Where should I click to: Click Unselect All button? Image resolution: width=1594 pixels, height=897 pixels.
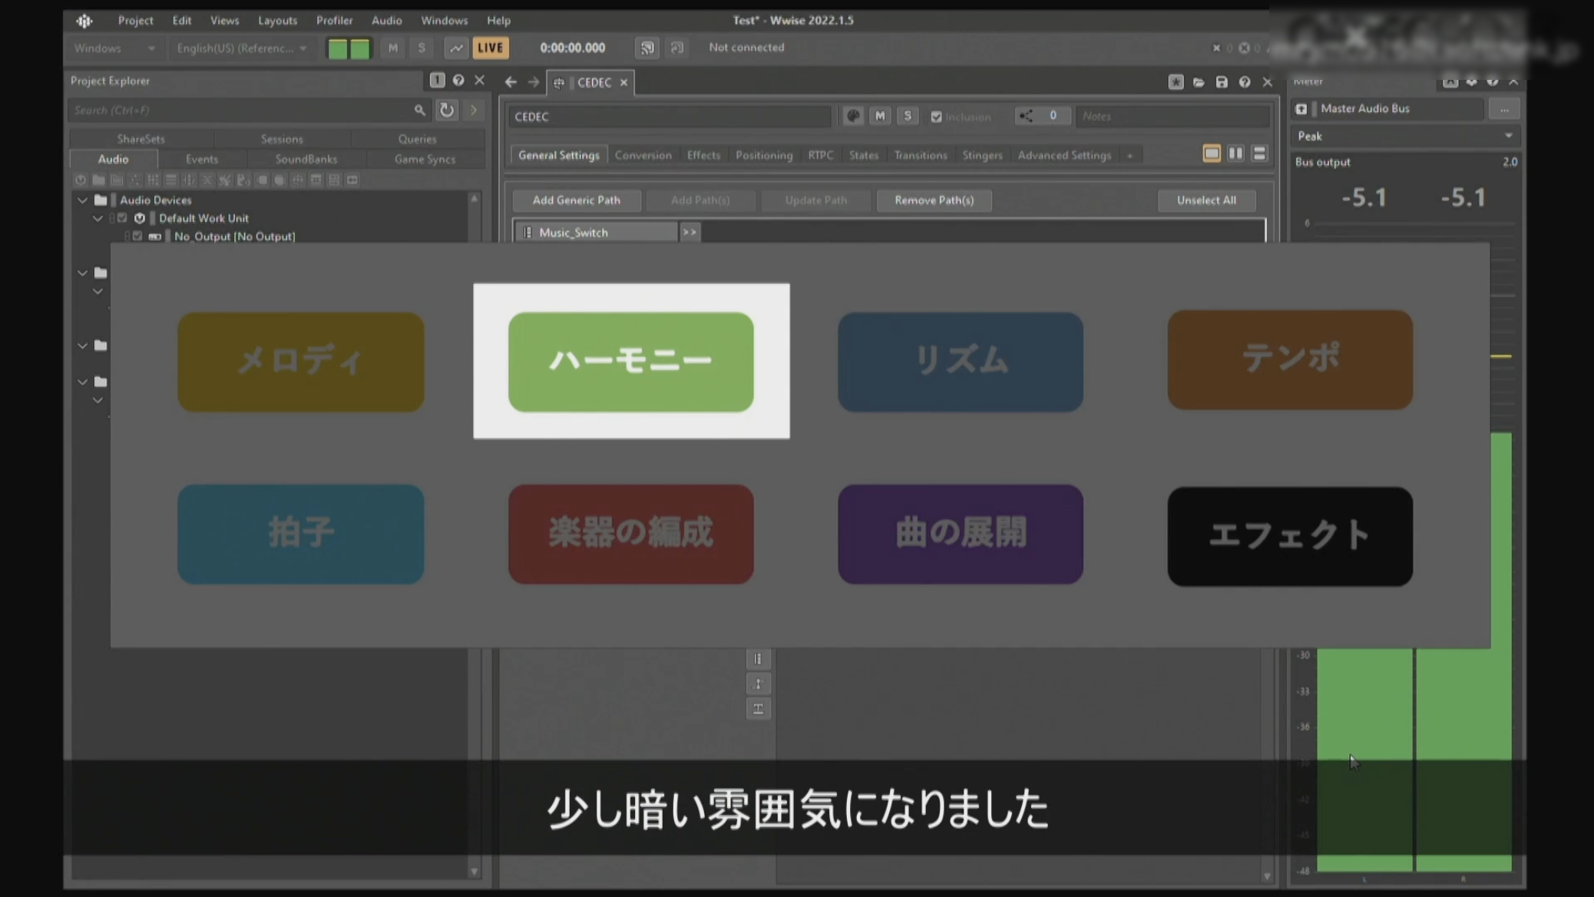pyautogui.click(x=1206, y=200)
